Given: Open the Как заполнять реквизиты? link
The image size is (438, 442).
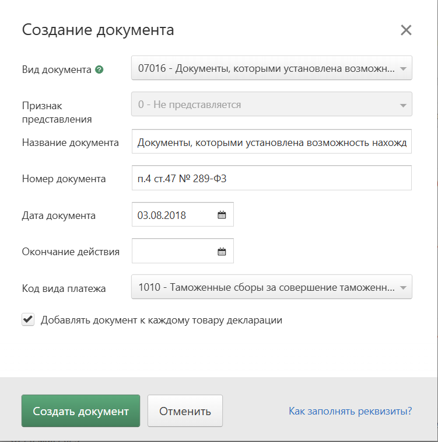Looking at the screenshot, I should pyautogui.click(x=350, y=411).
